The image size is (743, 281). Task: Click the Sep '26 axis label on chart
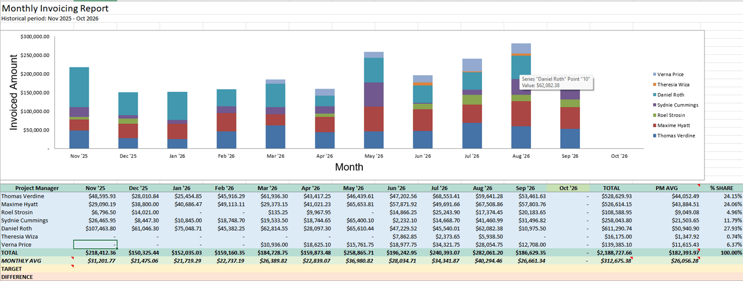(x=569, y=156)
